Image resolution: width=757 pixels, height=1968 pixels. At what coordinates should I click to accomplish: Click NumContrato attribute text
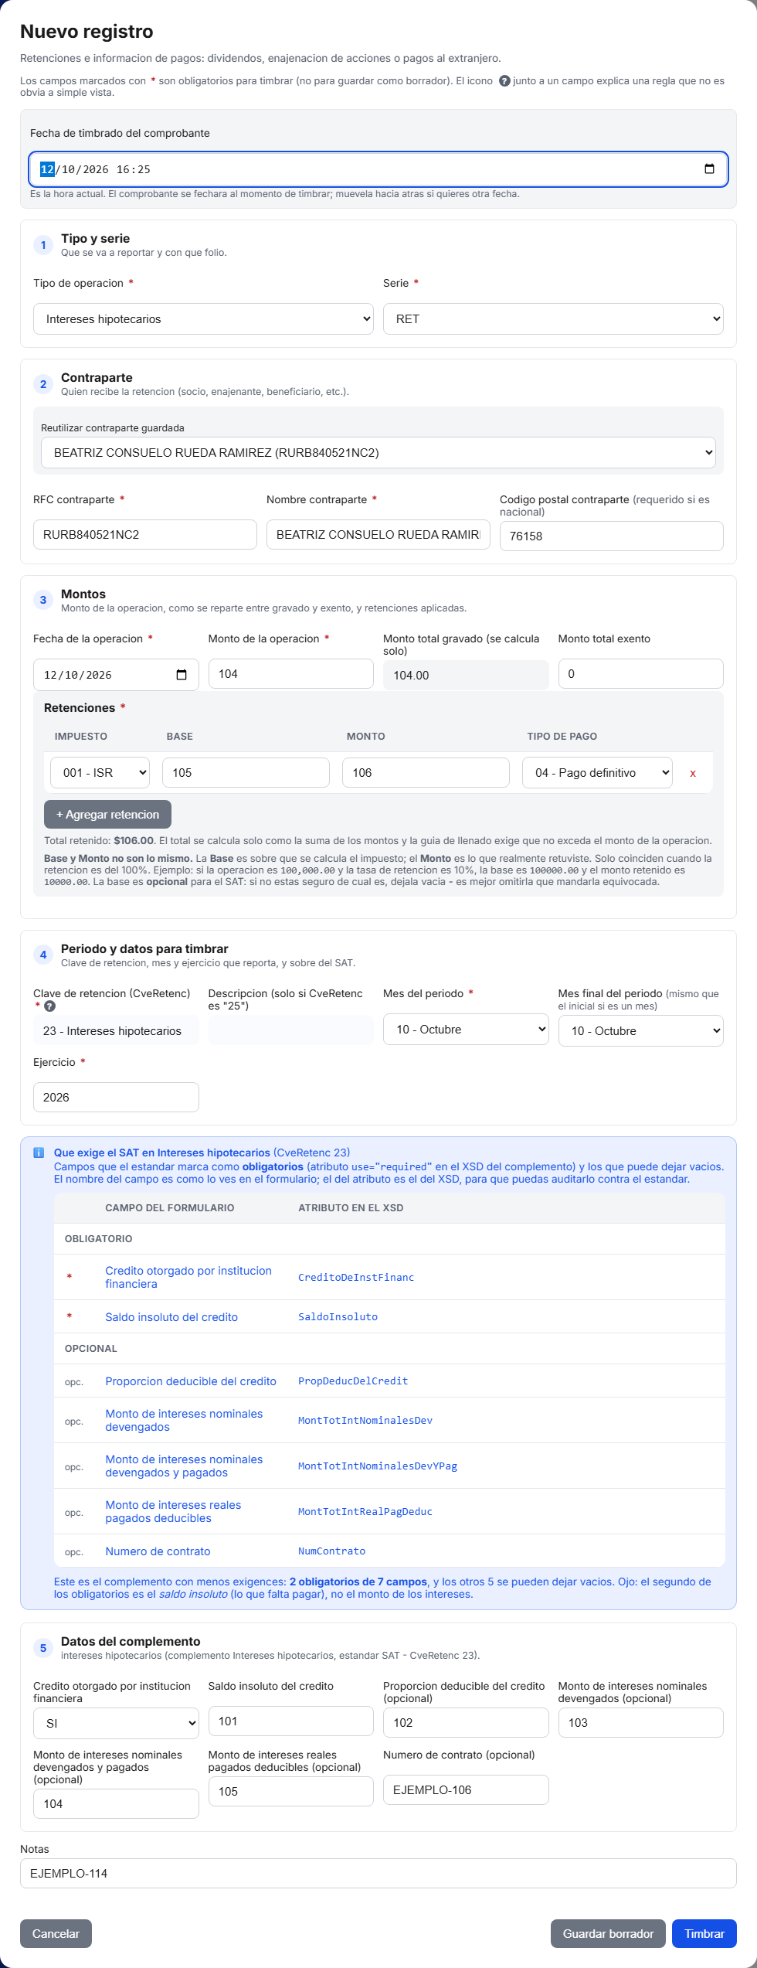tap(331, 1551)
